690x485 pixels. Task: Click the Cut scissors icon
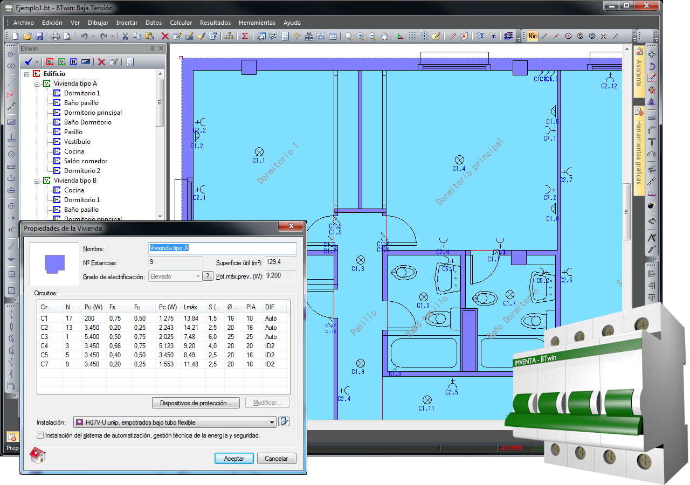click(125, 36)
